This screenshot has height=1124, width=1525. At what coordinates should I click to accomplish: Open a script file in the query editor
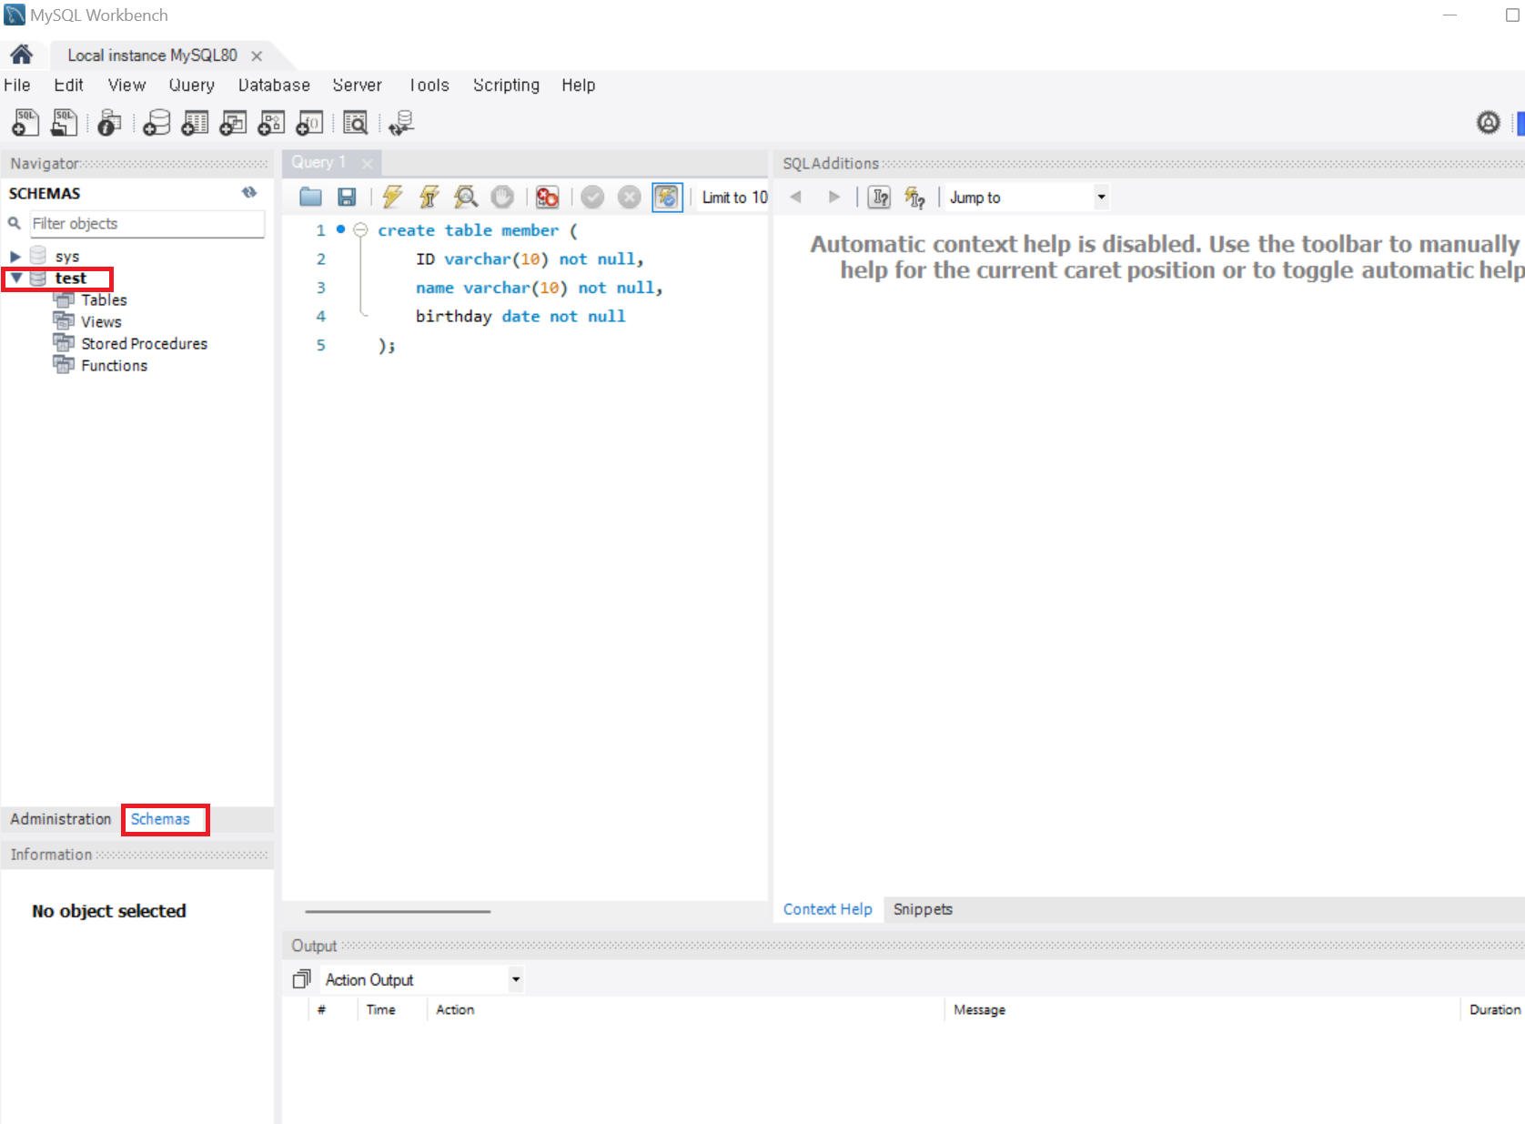(x=310, y=197)
